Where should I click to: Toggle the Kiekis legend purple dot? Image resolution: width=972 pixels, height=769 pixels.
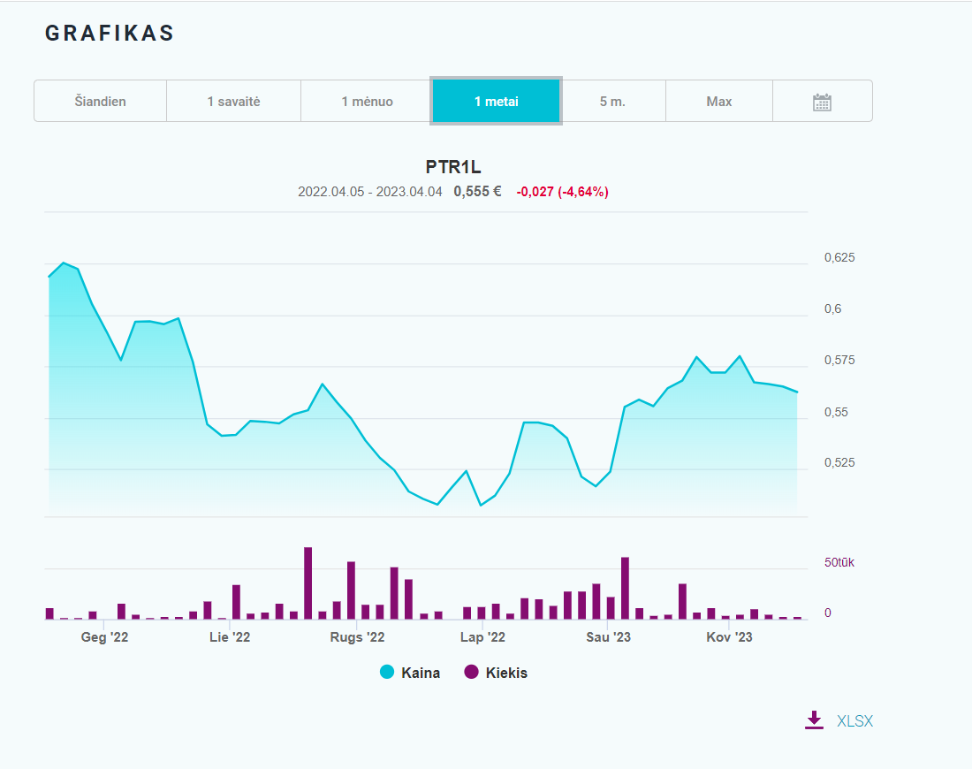(471, 672)
